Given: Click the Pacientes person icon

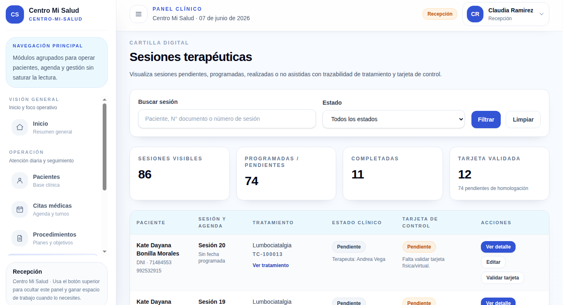Looking at the screenshot, I should click(x=20, y=181).
